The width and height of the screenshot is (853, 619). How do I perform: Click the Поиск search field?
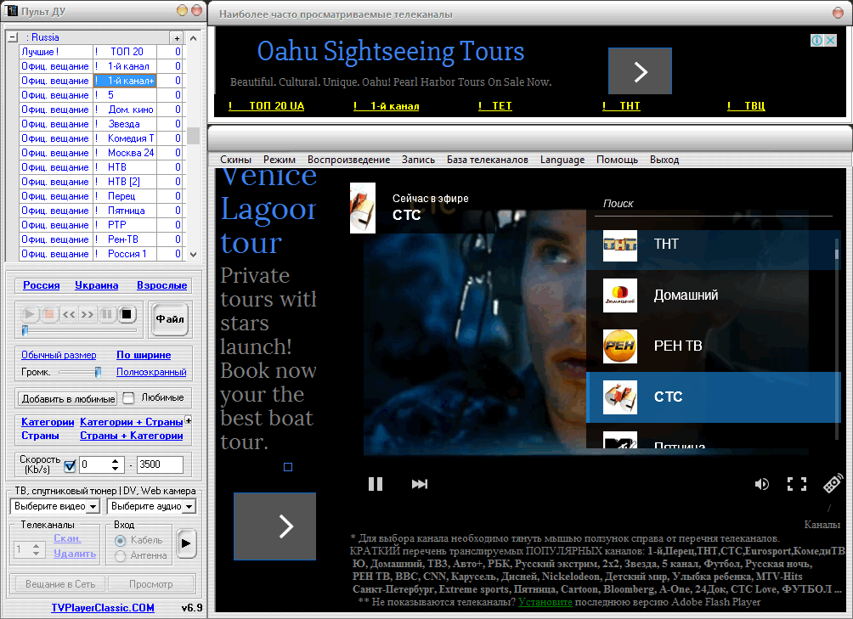[713, 204]
